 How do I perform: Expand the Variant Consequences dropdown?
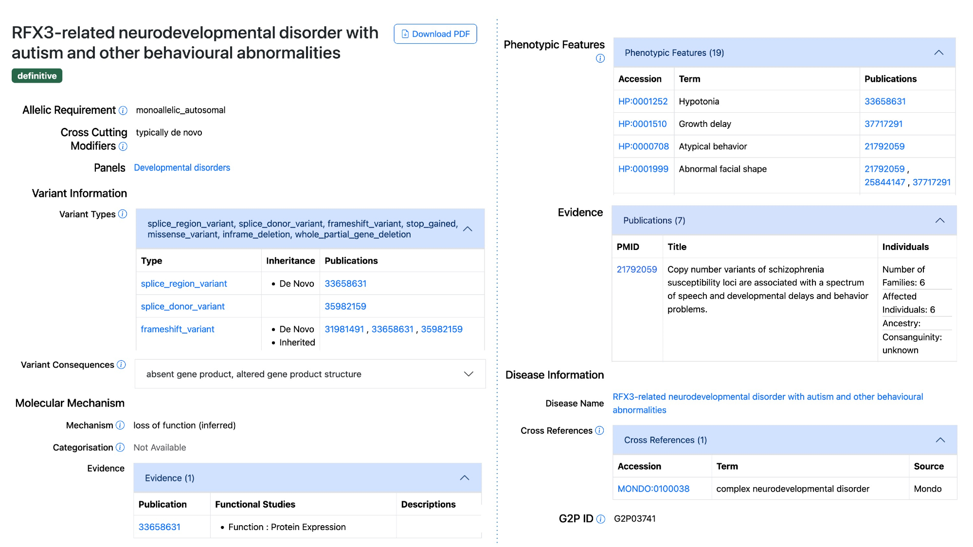(x=468, y=374)
